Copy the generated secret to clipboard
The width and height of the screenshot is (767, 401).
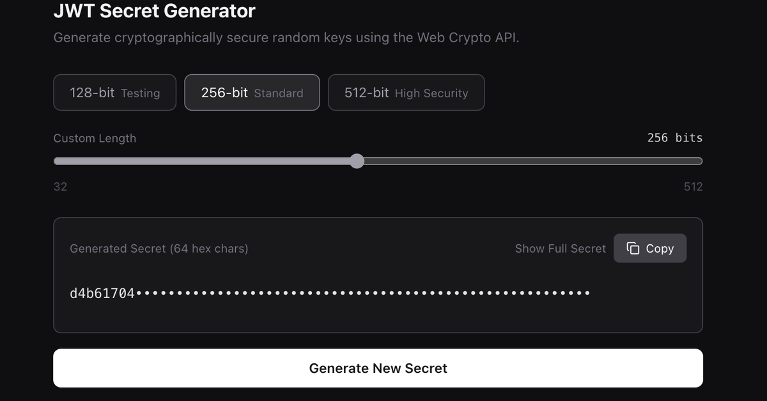[x=650, y=248]
